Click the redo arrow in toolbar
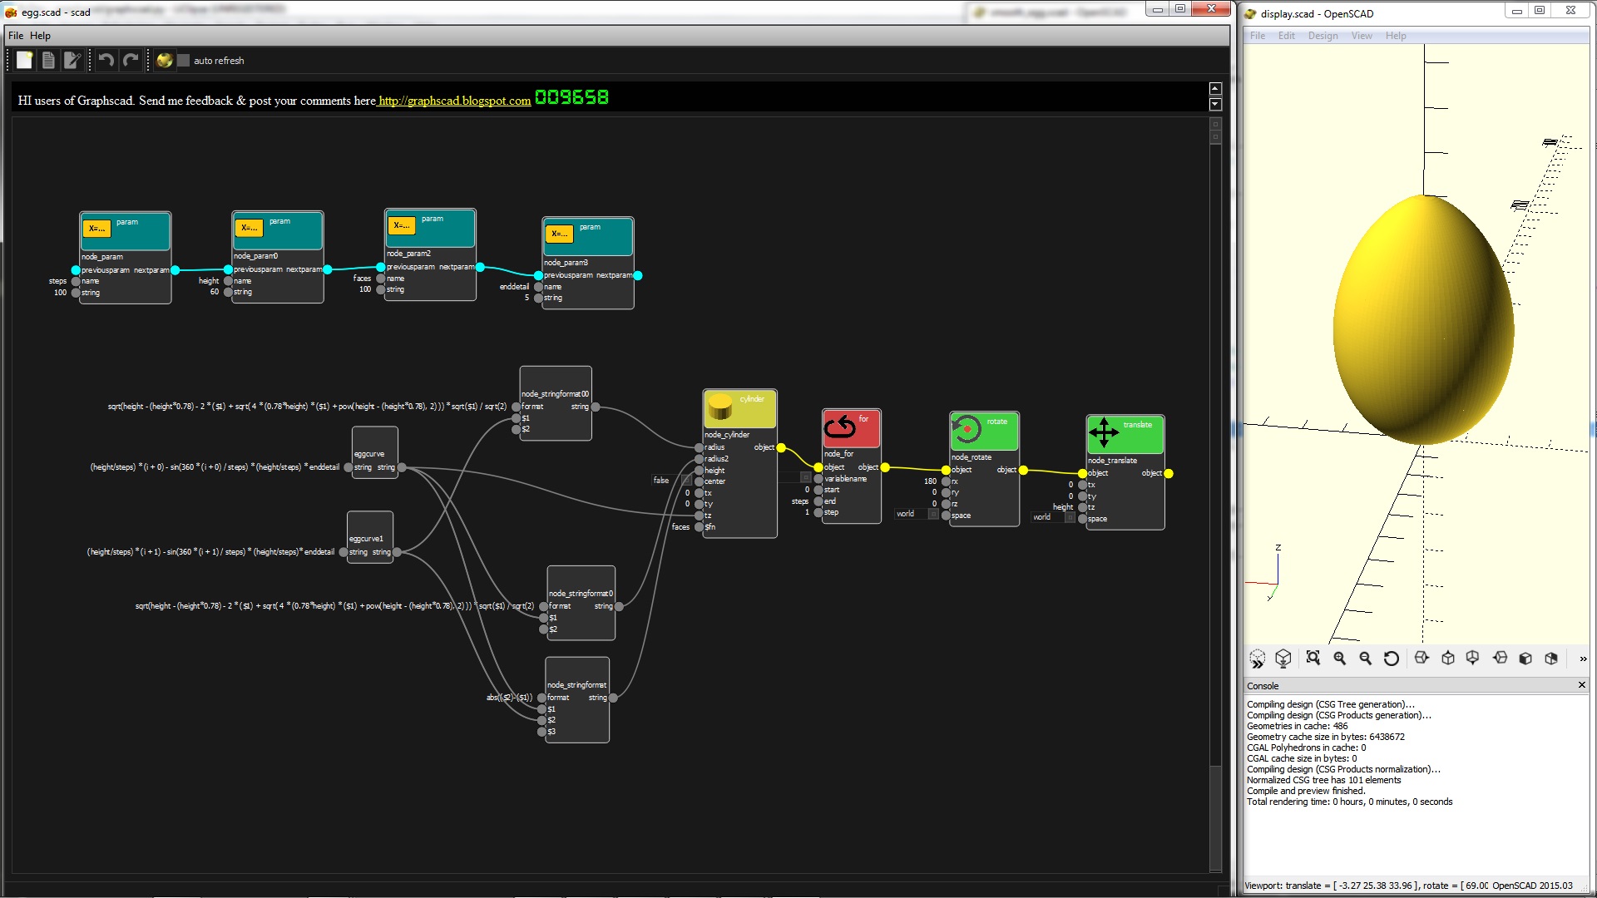The width and height of the screenshot is (1597, 898). 131,60
